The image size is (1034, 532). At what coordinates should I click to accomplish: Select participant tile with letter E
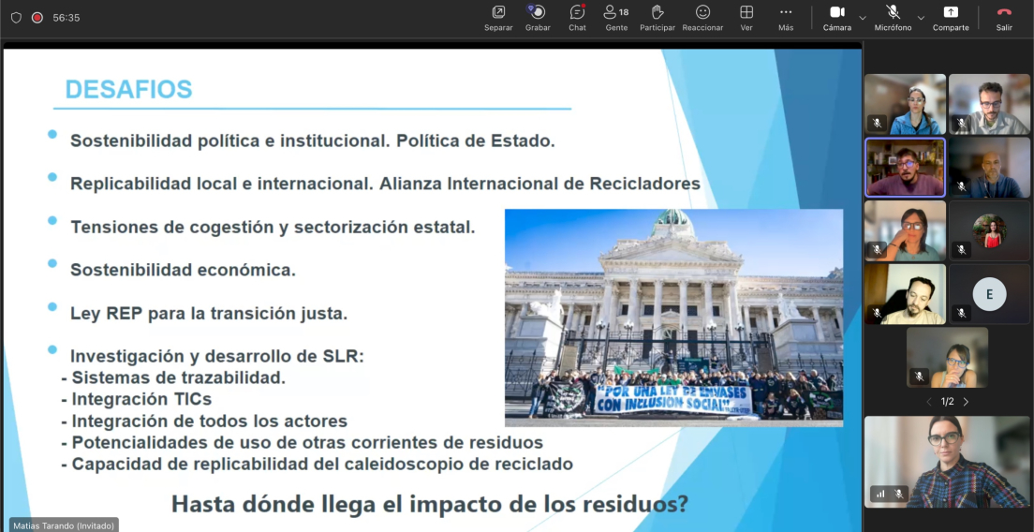tap(989, 295)
